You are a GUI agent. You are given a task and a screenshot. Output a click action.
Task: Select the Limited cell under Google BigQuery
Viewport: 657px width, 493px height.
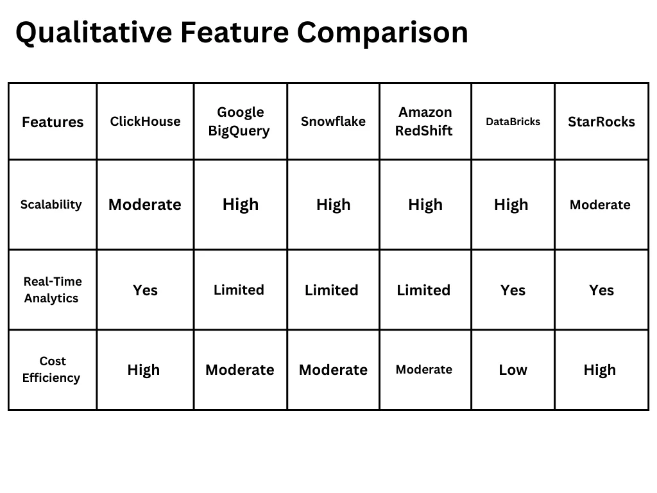[239, 290]
